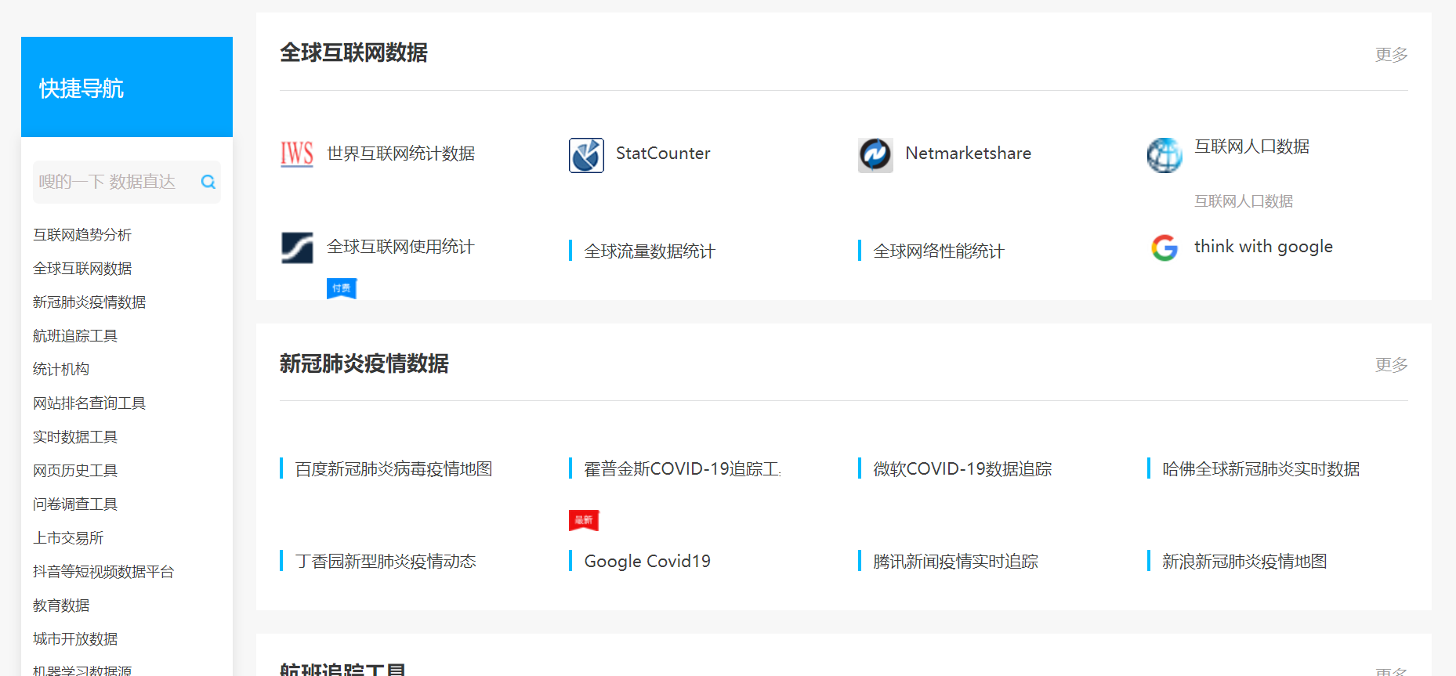The image size is (1456, 676).
Task: Open Google Covid19 link
Action: point(647,562)
